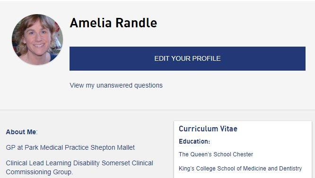Select the Education subheading
Screen dimensions: 315x178
(x=194, y=141)
